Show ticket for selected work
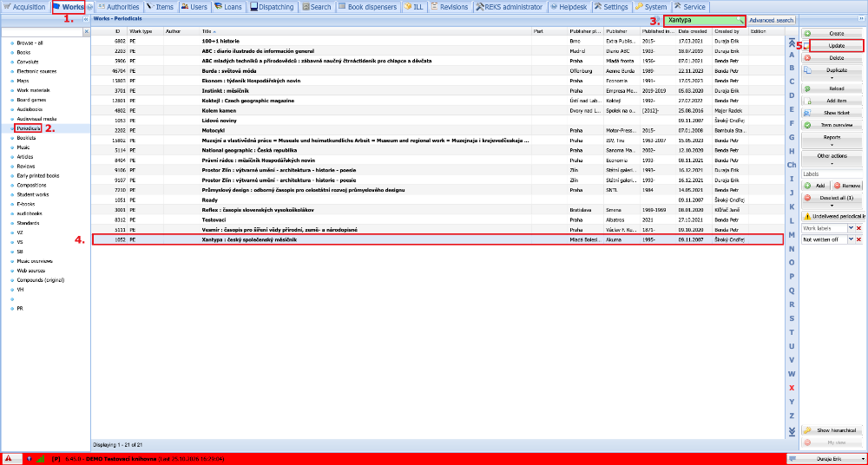The height and width of the screenshot is (465, 868). tap(832, 113)
